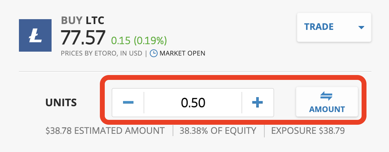Viewport: 389px width, 152px height.
Task: Click the UNITS label
Action: (x=61, y=102)
